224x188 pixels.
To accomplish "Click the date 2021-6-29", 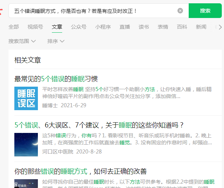I will coord(74,105).
